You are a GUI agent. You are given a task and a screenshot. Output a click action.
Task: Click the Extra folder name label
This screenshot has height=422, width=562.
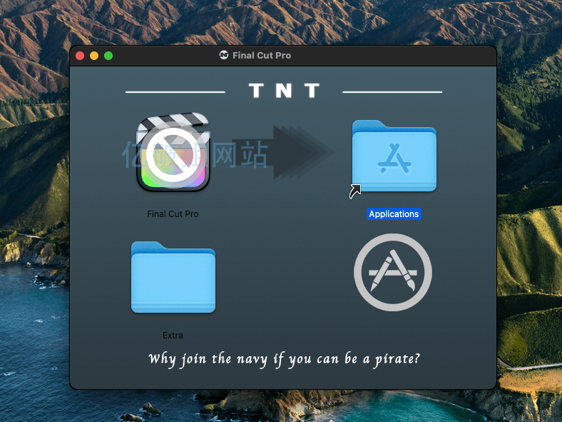pos(173,336)
